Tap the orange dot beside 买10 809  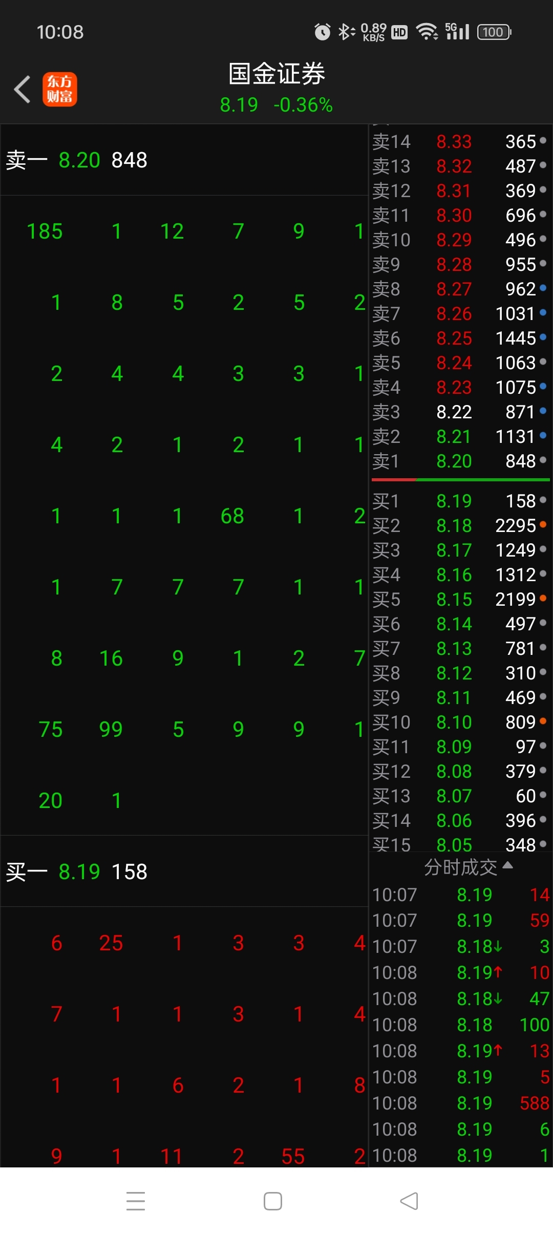[543, 721]
